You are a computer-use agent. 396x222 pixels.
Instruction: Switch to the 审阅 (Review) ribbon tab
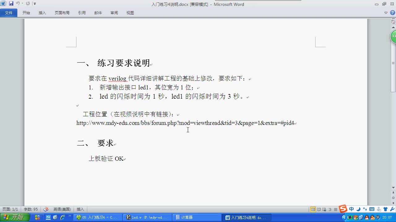[114, 13]
